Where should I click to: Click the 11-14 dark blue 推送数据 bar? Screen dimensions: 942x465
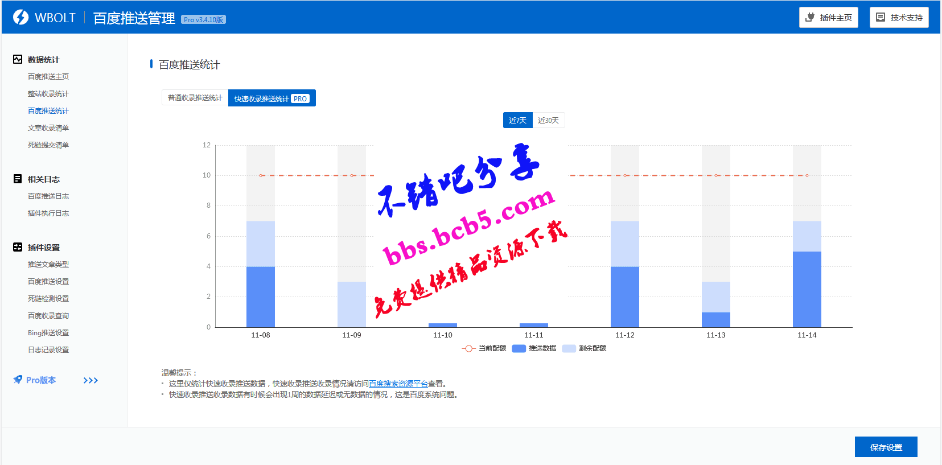coord(807,289)
